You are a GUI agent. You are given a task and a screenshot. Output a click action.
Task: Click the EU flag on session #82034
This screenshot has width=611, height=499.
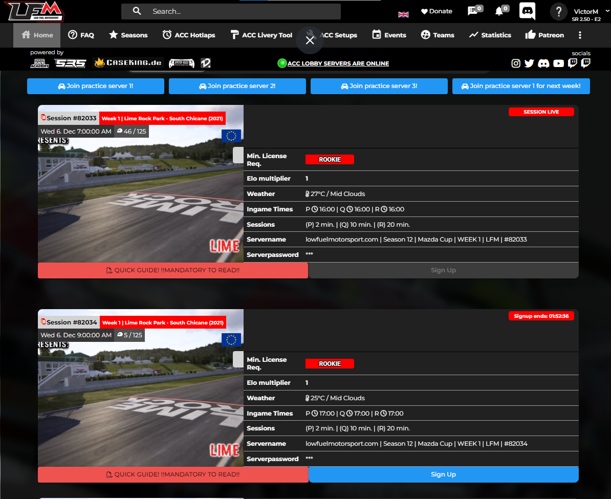click(x=231, y=340)
